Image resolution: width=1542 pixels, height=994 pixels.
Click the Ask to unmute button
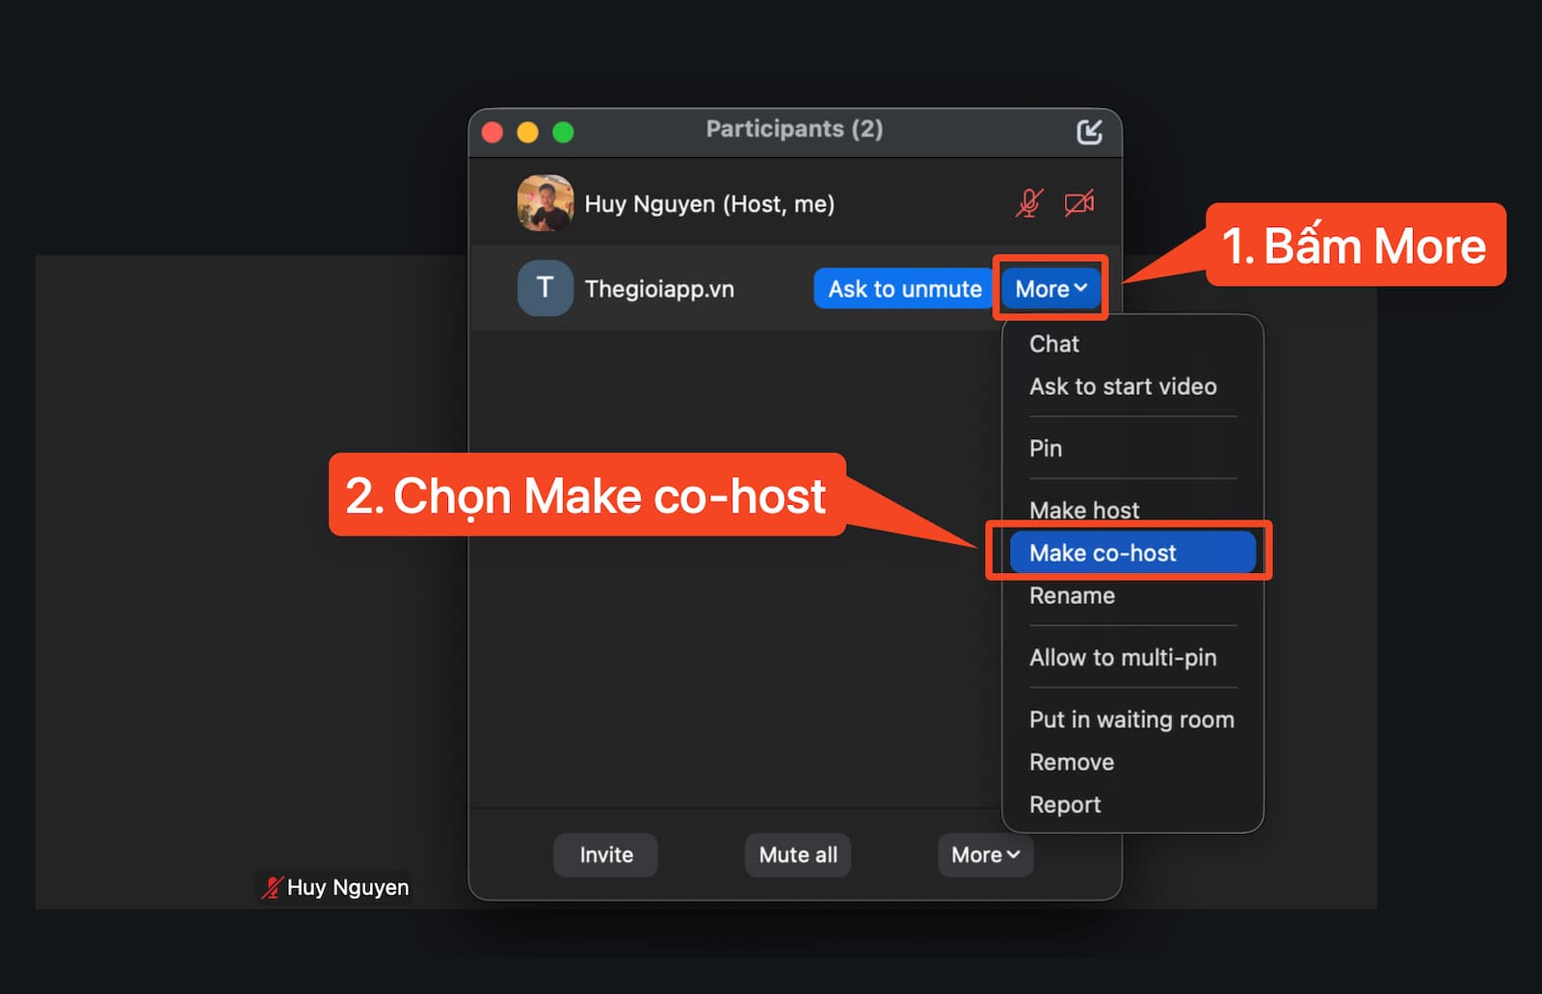pyautogui.click(x=901, y=288)
